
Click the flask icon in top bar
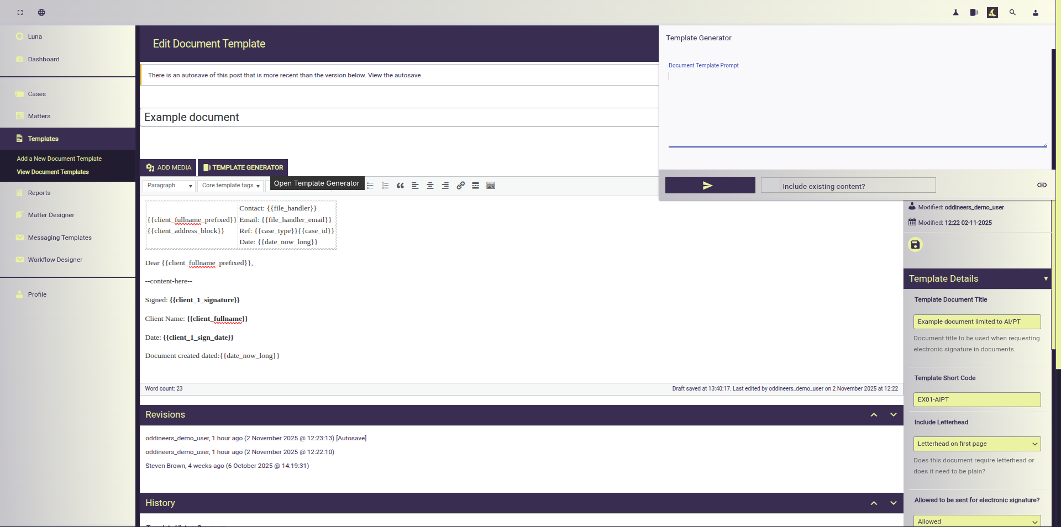click(955, 12)
